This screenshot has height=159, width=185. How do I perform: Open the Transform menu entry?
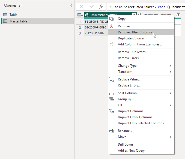141,72
